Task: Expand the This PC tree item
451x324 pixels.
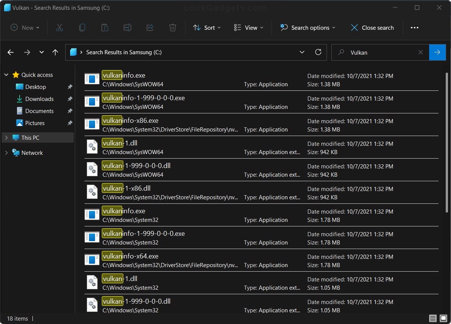Action: (x=6, y=138)
